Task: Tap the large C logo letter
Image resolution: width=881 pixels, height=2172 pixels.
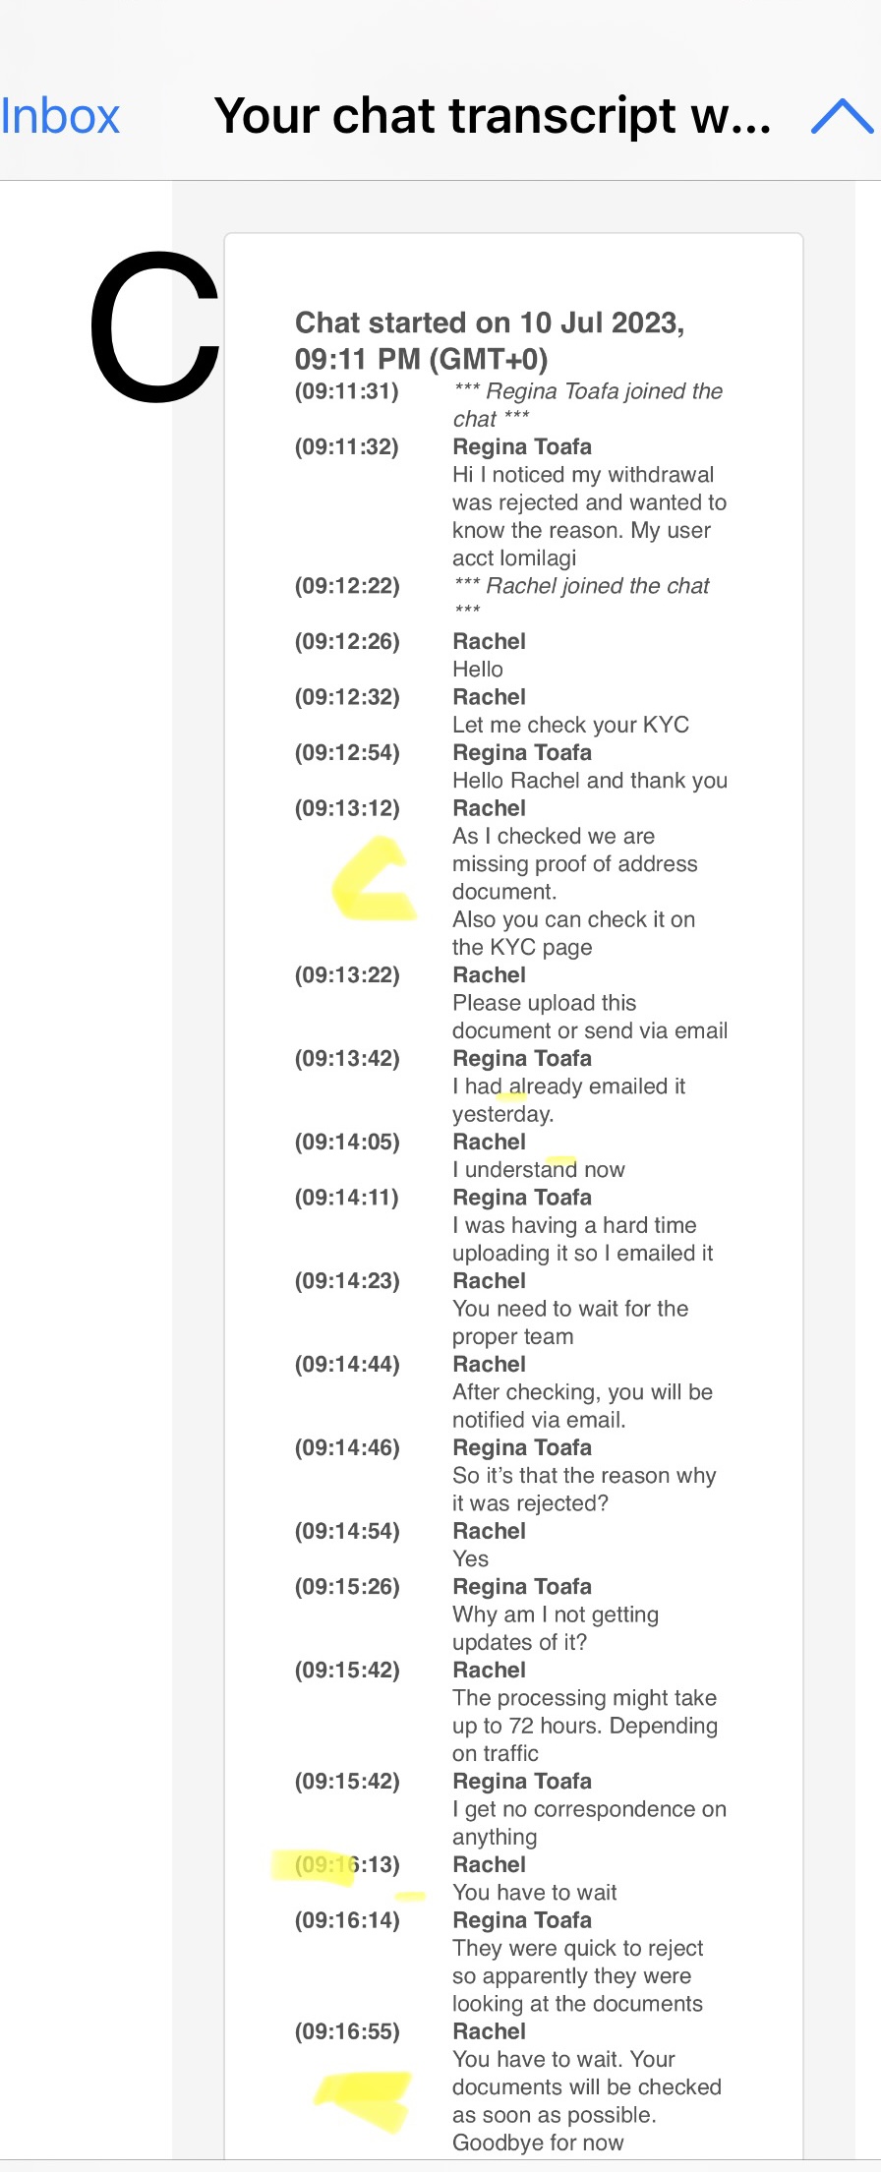Action: (154, 327)
